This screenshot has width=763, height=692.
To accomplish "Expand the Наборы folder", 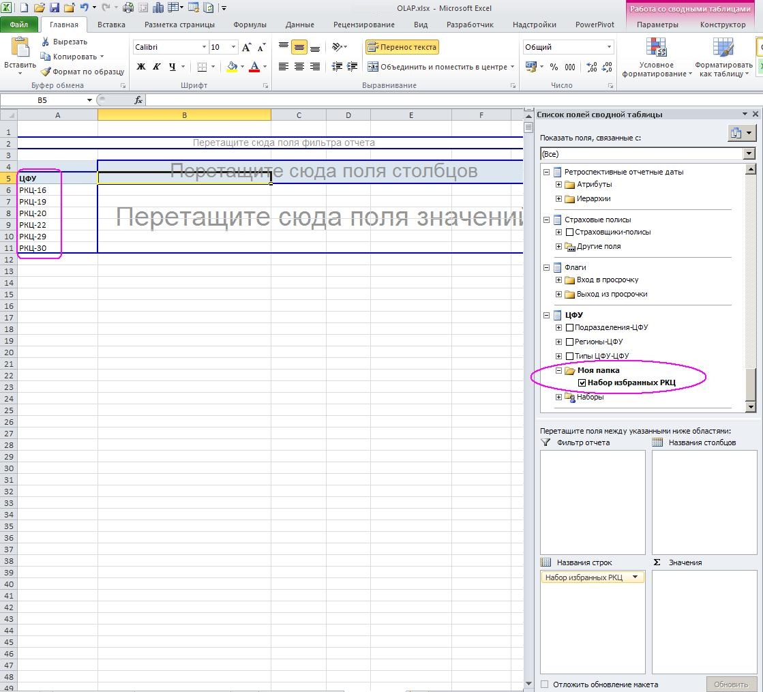I will [x=558, y=397].
